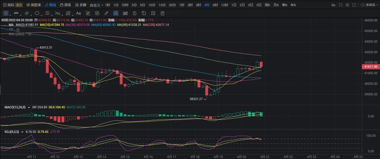Toggle TD indicator visibility eye
Screen dimensions: 380x159
[x=18, y=29]
